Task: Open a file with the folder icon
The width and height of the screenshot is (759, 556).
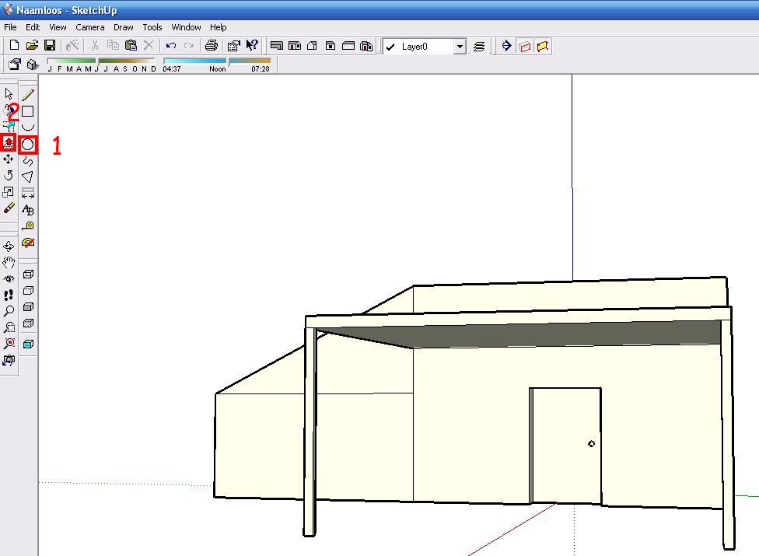Action: (32, 45)
